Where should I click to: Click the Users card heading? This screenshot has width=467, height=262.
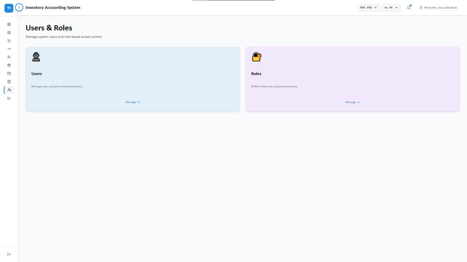[37, 74]
